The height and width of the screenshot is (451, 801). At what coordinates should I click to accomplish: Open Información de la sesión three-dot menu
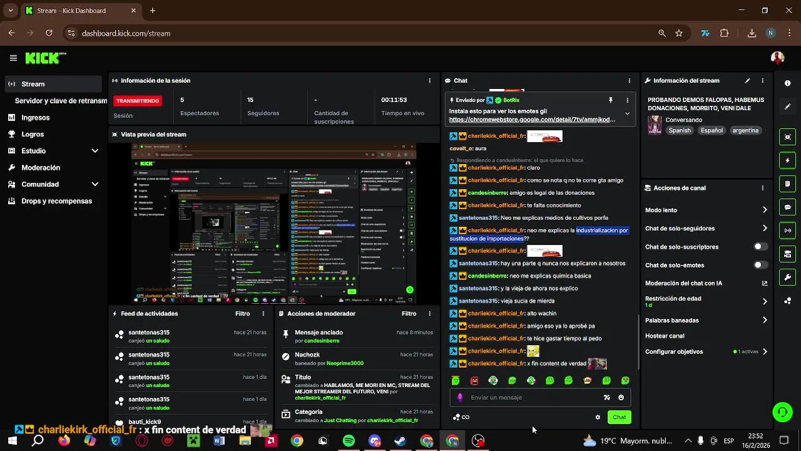tap(429, 81)
